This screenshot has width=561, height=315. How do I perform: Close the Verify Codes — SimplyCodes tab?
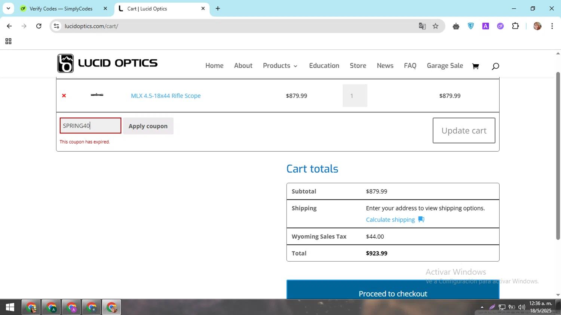click(105, 9)
